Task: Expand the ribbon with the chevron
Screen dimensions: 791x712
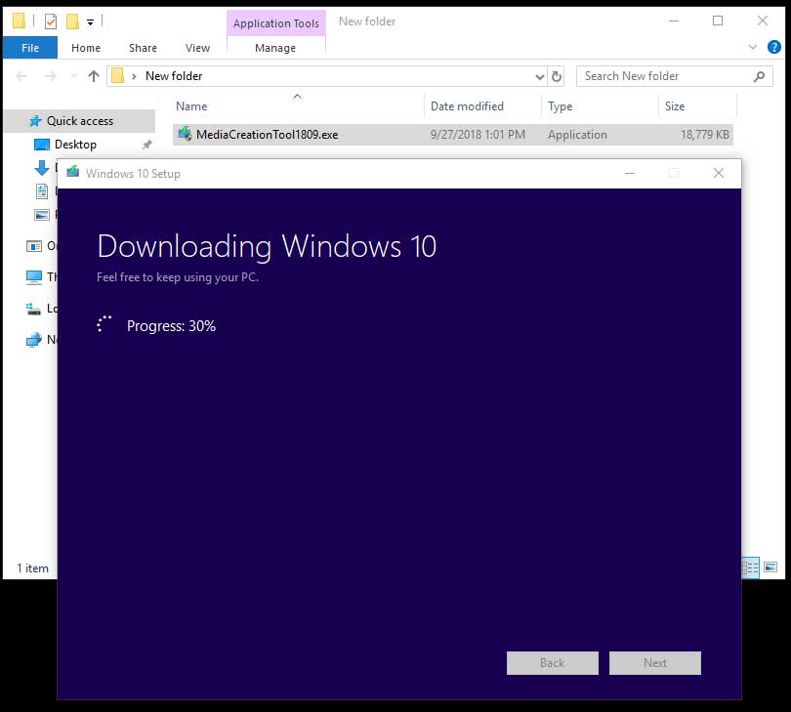Action: [x=753, y=47]
